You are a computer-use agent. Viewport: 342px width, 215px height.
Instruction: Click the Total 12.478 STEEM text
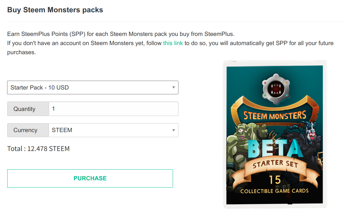[39, 149]
